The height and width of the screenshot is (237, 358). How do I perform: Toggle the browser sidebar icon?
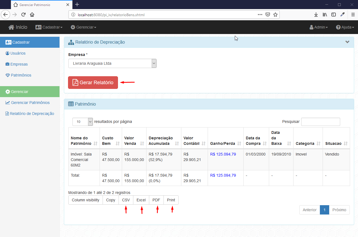tap(334, 15)
